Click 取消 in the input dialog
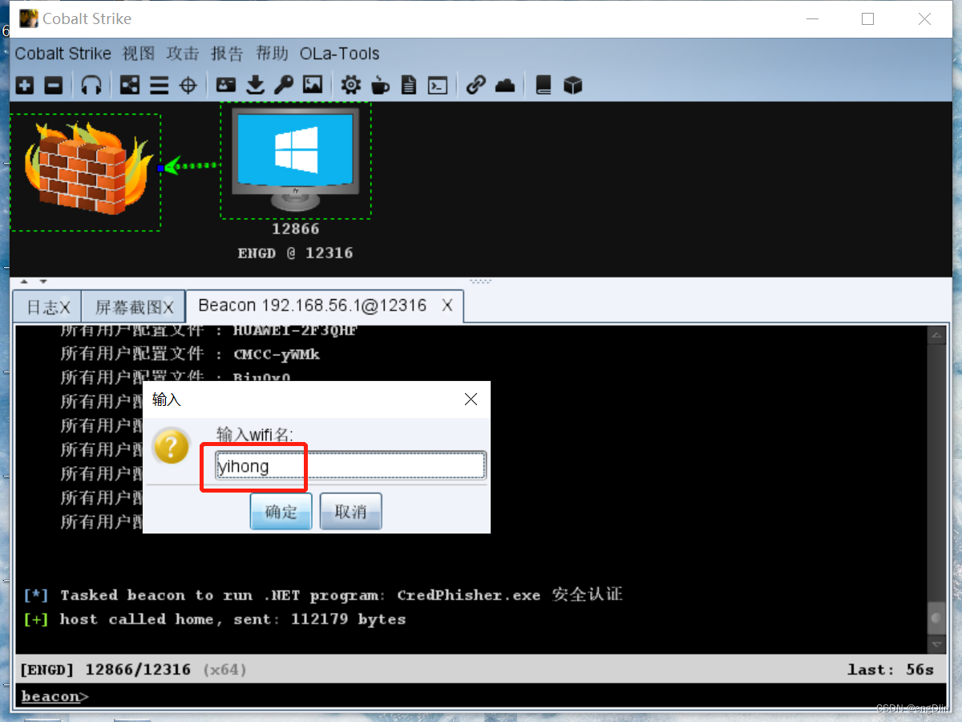Image resolution: width=962 pixels, height=722 pixels. pyautogui.click(x=350, y=512)
